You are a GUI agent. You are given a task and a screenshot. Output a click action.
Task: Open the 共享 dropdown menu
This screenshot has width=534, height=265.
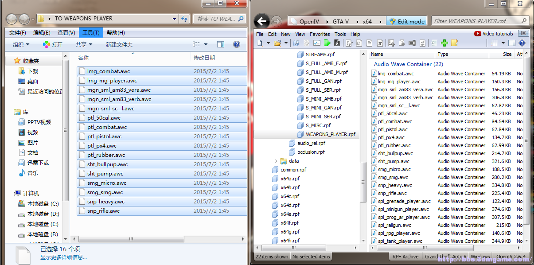coord(84,44)
